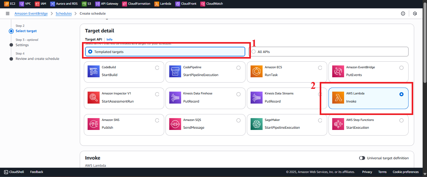Image resolution: width=427 pixels, height=177 pixels.
Task: Open the Lambda shortcut icon in top bar
Action: click(x=156, y=4)
